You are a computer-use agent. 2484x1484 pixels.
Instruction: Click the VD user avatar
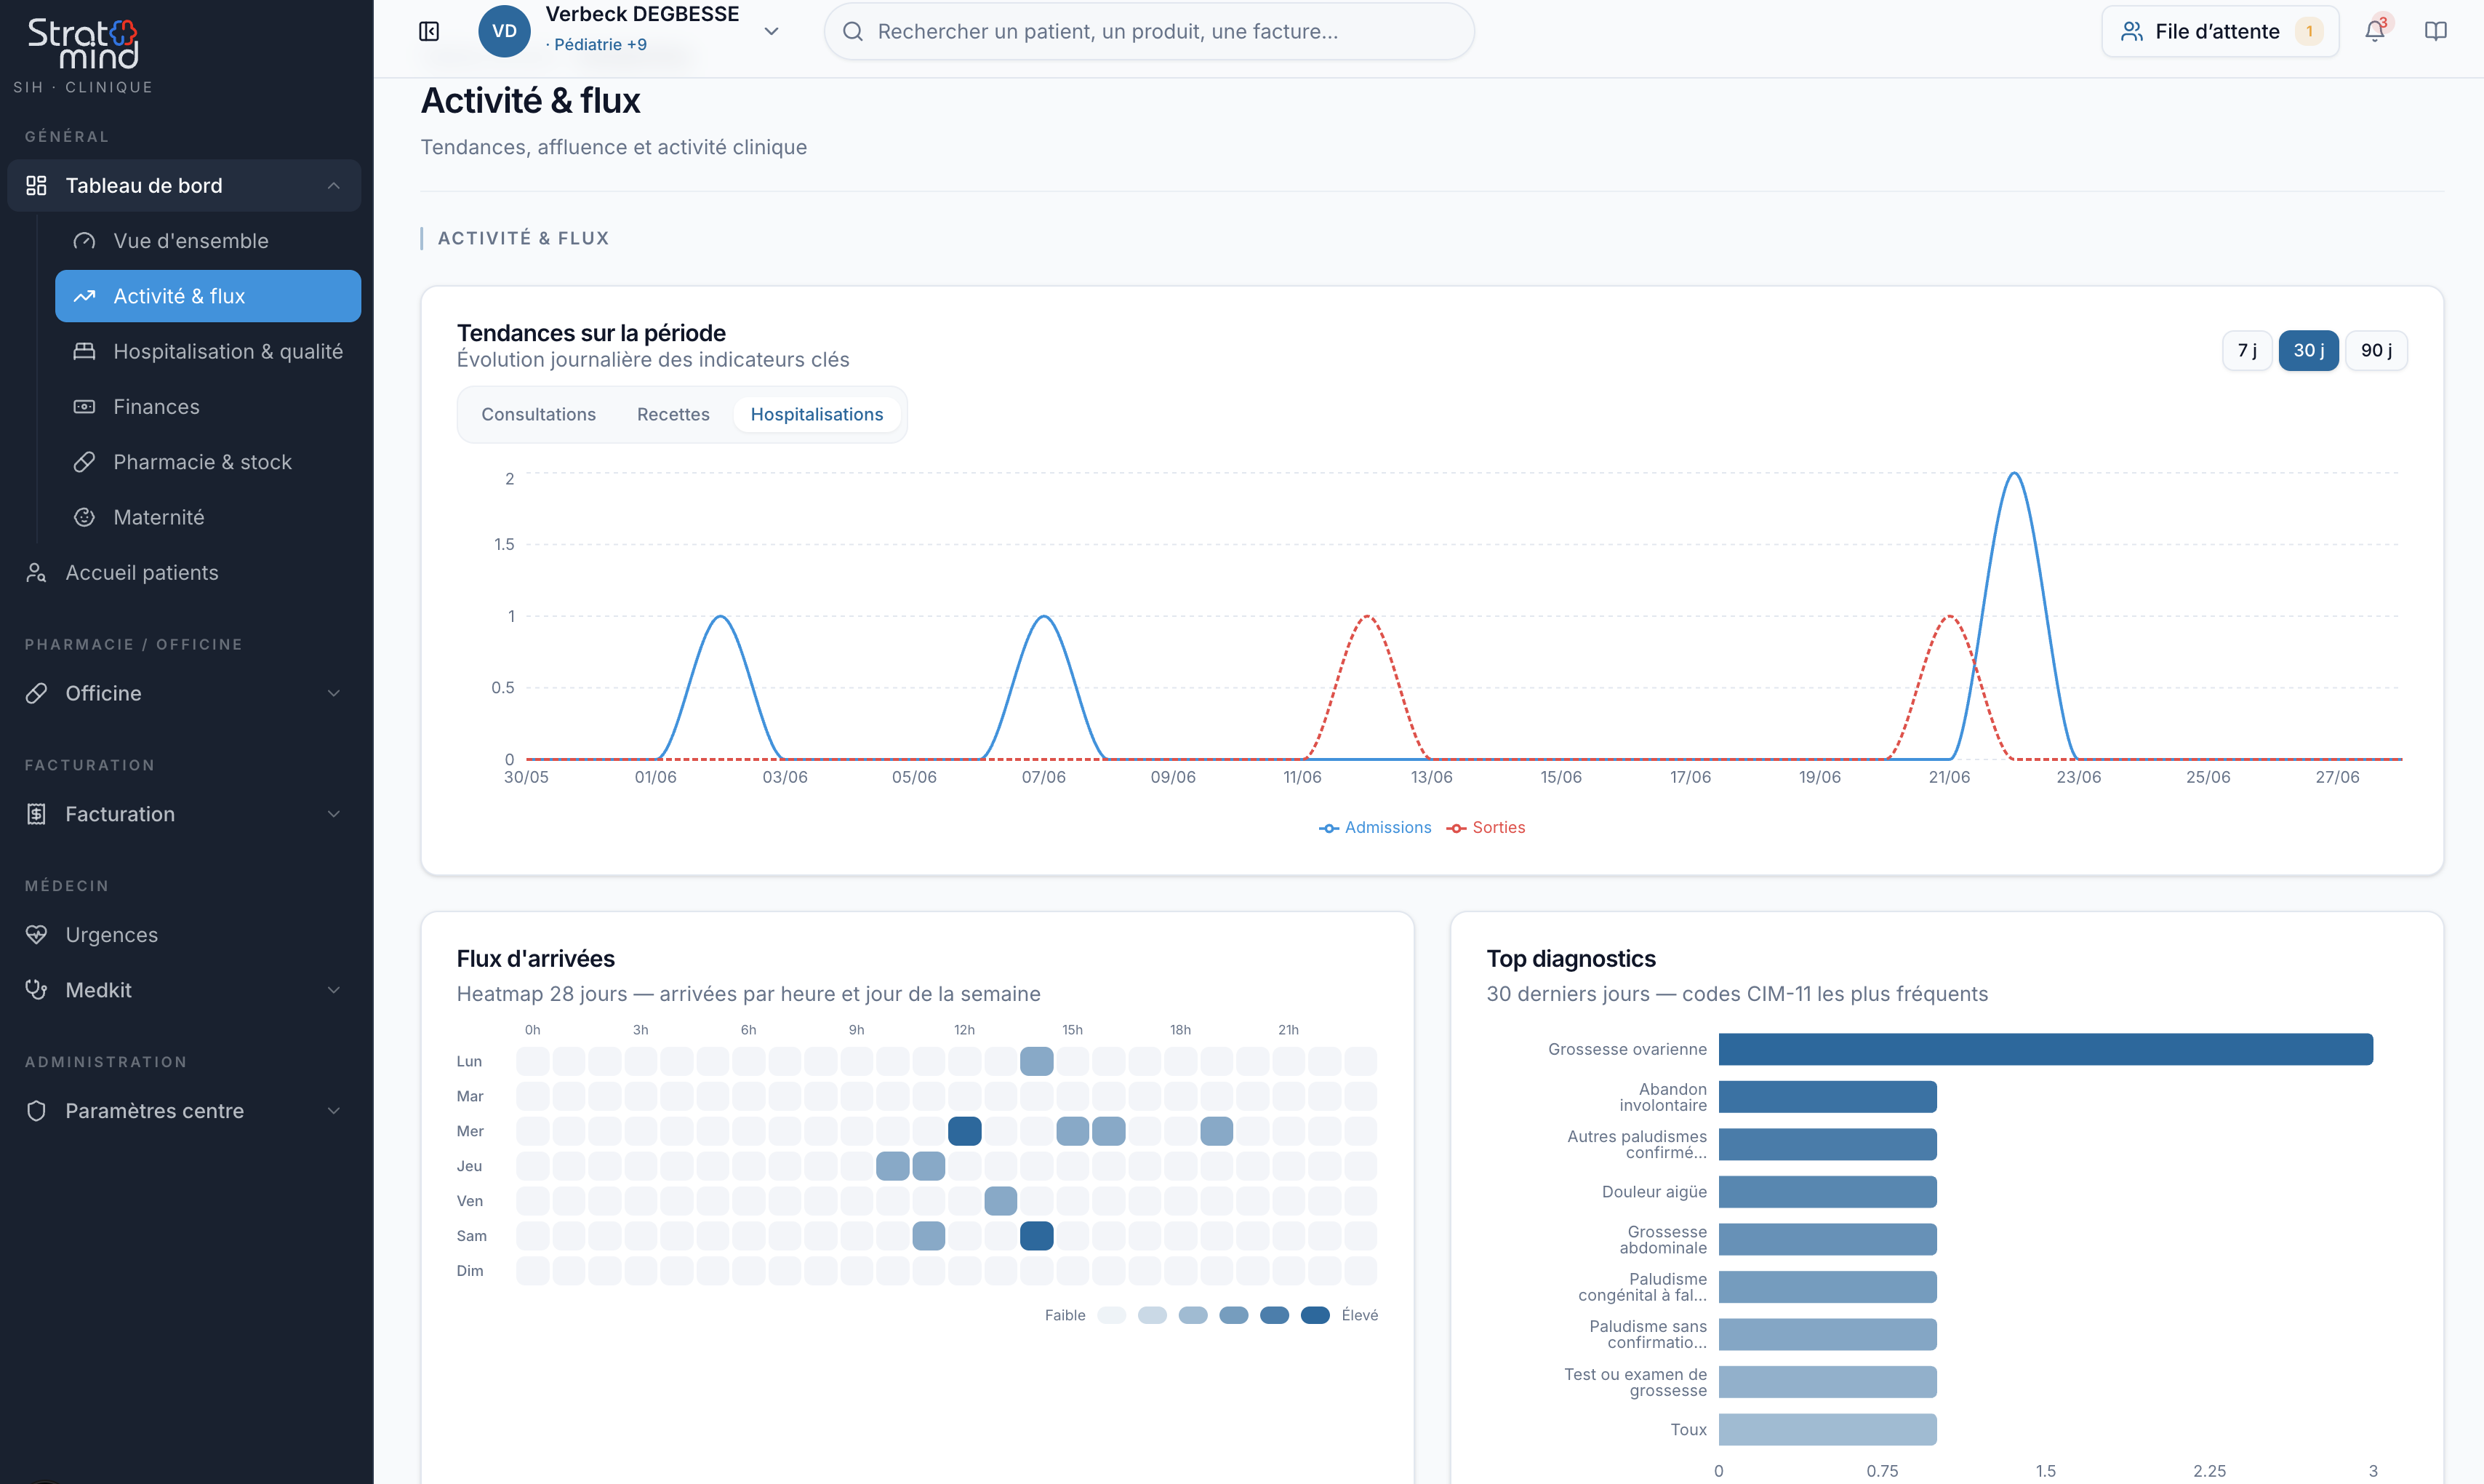pos(505,31)
